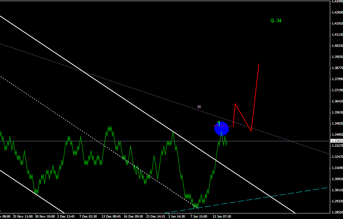Click price axis value 1.31690

point(337,168)
